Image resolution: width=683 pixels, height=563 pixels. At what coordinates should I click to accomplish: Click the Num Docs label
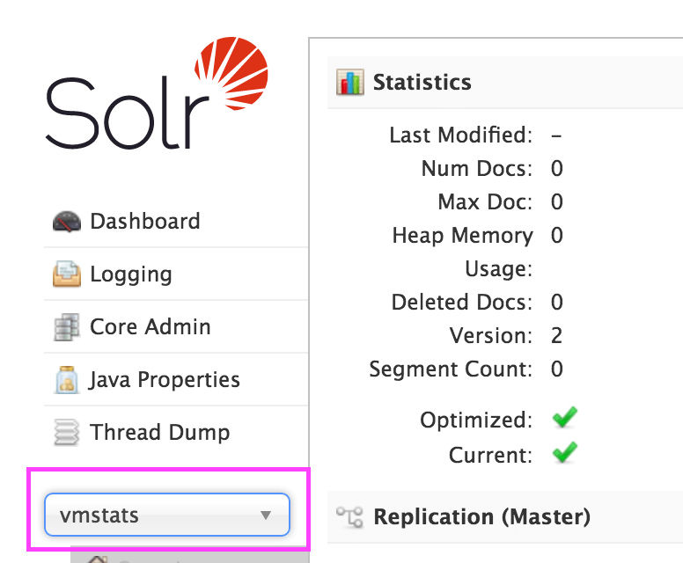pyautogui.click(x=477, y=169)
